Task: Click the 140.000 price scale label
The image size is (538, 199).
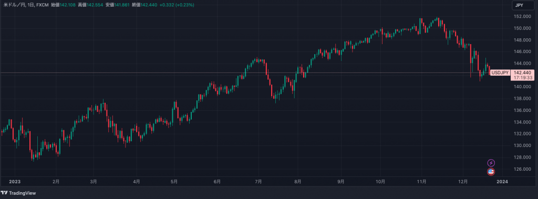Action: [523, 87]
